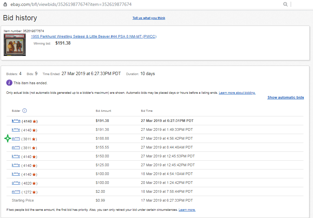Click the site lock icon in address bar
Viewport: 313px width, 218px height.
click(x=5, y=4)
